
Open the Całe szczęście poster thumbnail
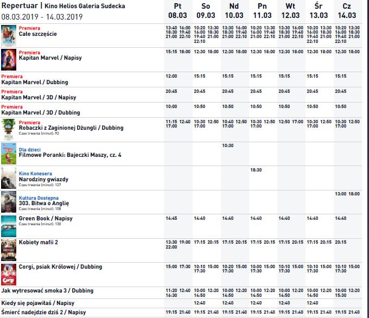click(x=9, y=36)
